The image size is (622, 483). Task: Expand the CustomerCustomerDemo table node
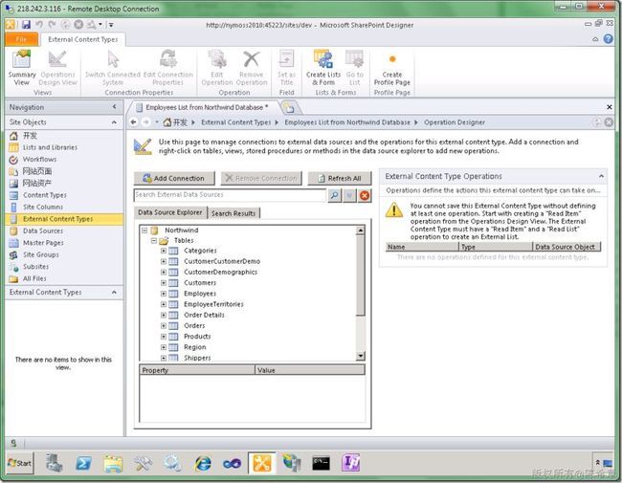pyautogui.click(x=163, y=261)
